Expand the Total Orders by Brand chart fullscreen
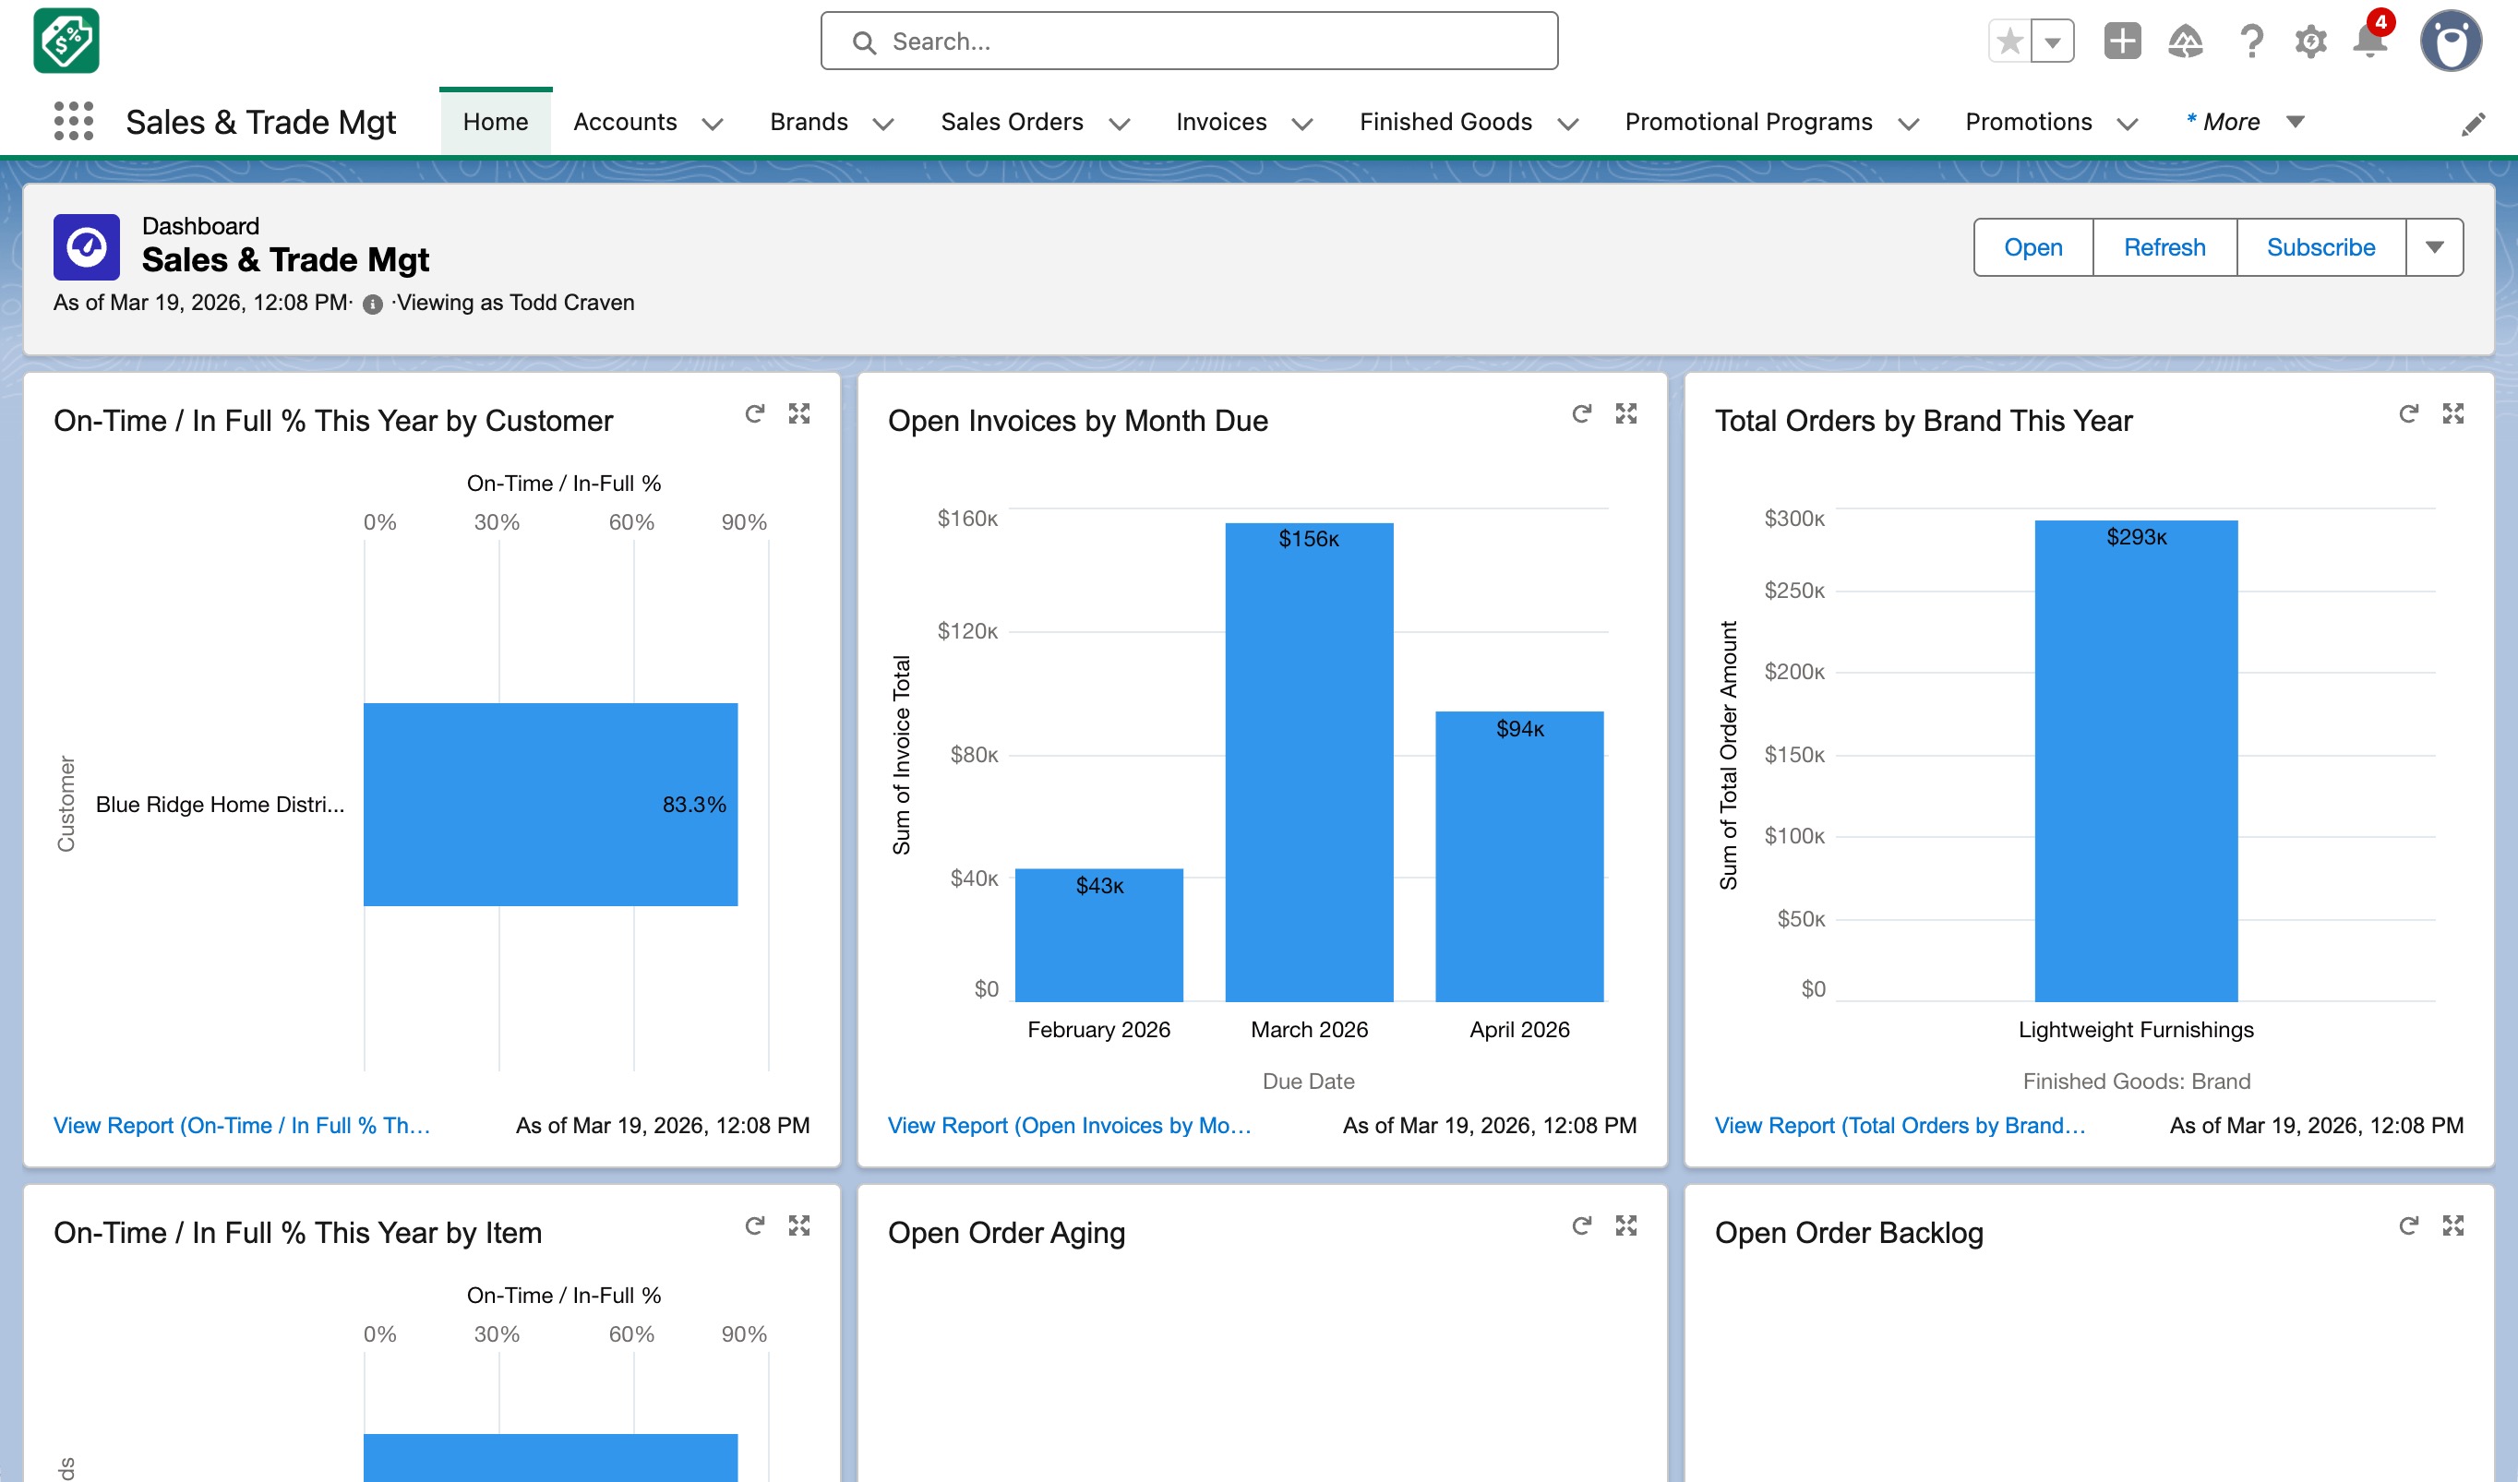The image size is (2518, 1482). click(2454, 413)
